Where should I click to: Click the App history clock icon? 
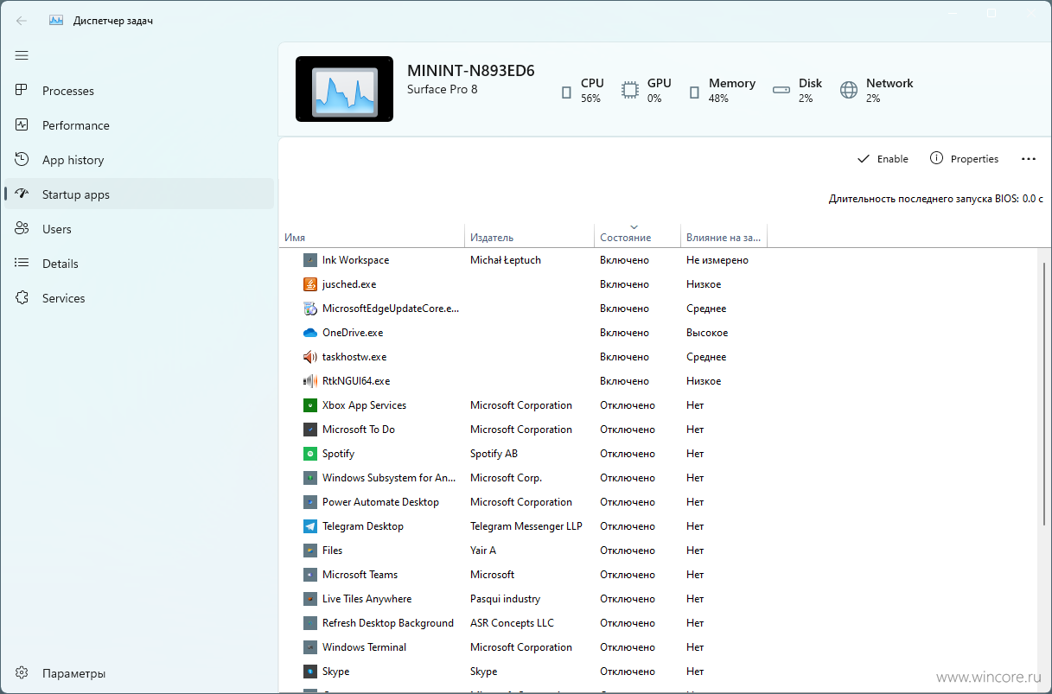point(22,160)
